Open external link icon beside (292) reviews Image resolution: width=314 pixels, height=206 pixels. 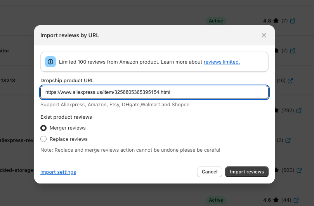click(299, 111)
